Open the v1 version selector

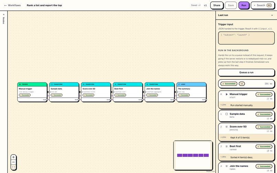(x=205, y=5)
